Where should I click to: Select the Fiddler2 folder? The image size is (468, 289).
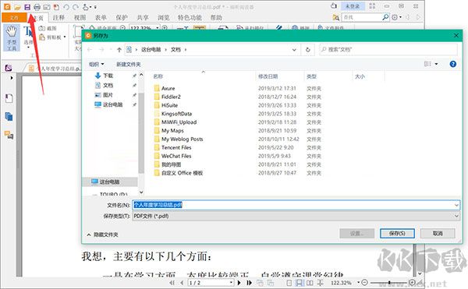pos(171,97)
